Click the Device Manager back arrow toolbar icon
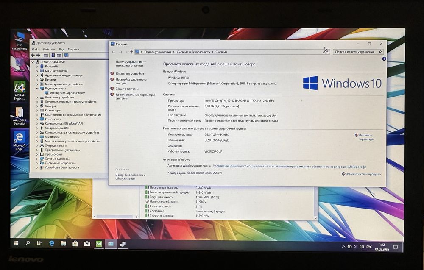 [33, 55]
